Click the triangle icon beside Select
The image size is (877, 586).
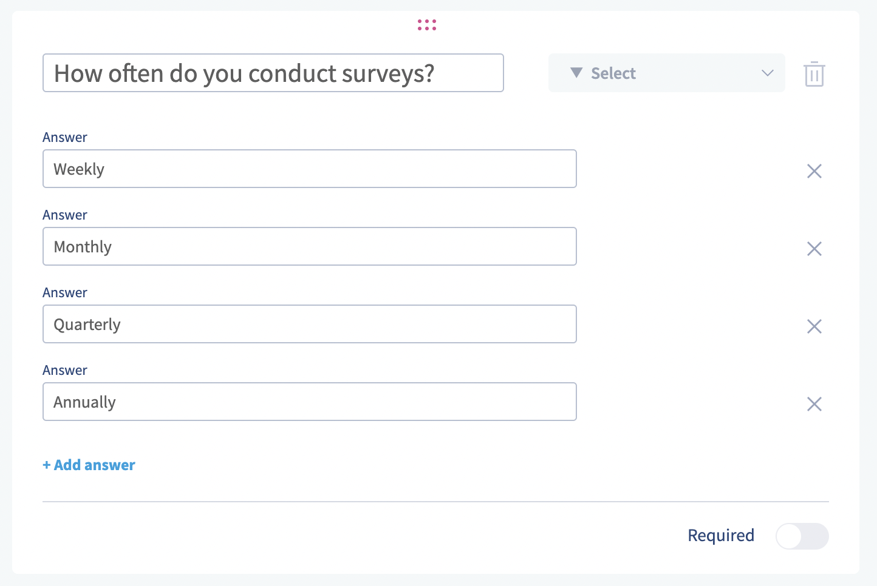coord(576,73)
